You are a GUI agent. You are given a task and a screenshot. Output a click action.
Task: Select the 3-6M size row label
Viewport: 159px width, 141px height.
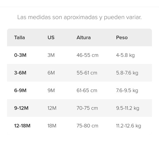tap(20, 73)
